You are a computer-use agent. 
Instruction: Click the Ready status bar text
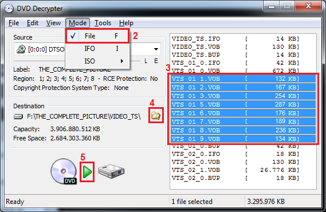(15, 202)
